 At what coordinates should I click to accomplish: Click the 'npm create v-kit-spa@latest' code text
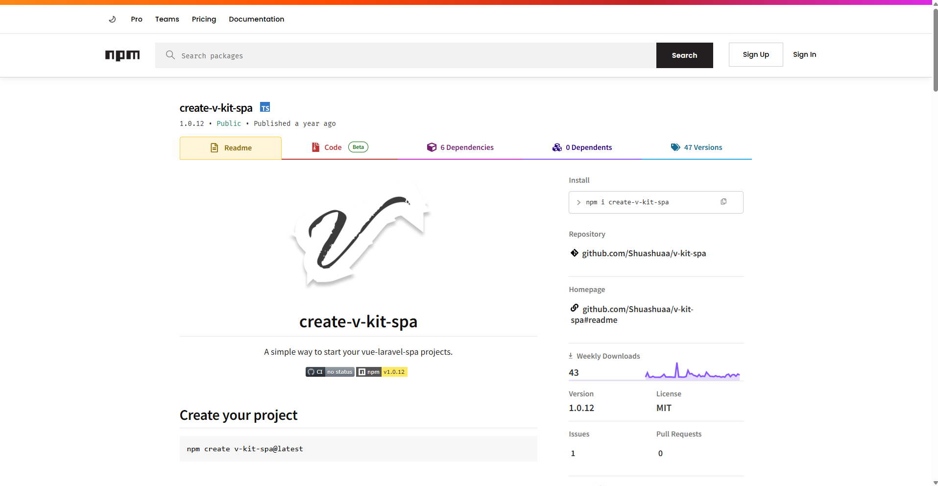coord(245,449)
